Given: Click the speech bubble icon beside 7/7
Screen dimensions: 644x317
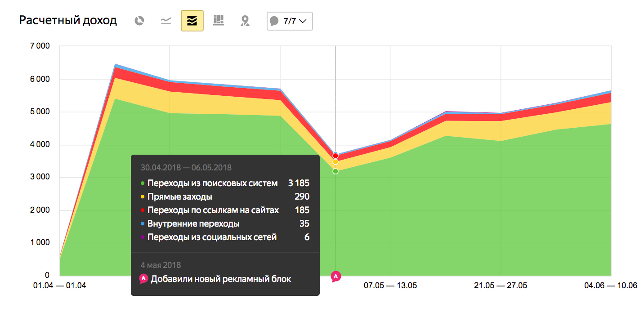Looking at the screenshot, I should (x=274, y=21).
